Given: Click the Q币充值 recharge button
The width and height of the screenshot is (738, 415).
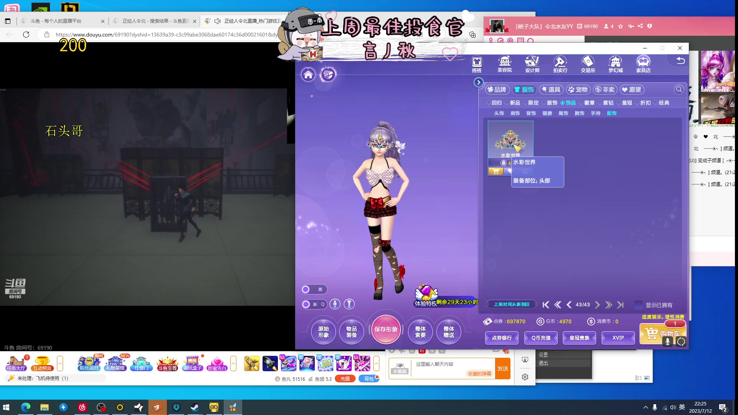Looking at the screenshot, I should [541, 338].
